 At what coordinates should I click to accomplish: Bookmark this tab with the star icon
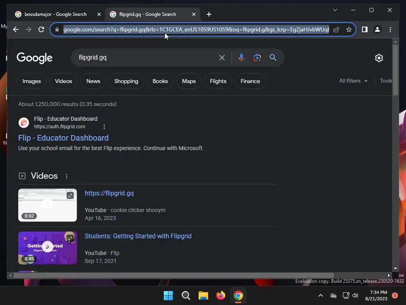[349, 29]
